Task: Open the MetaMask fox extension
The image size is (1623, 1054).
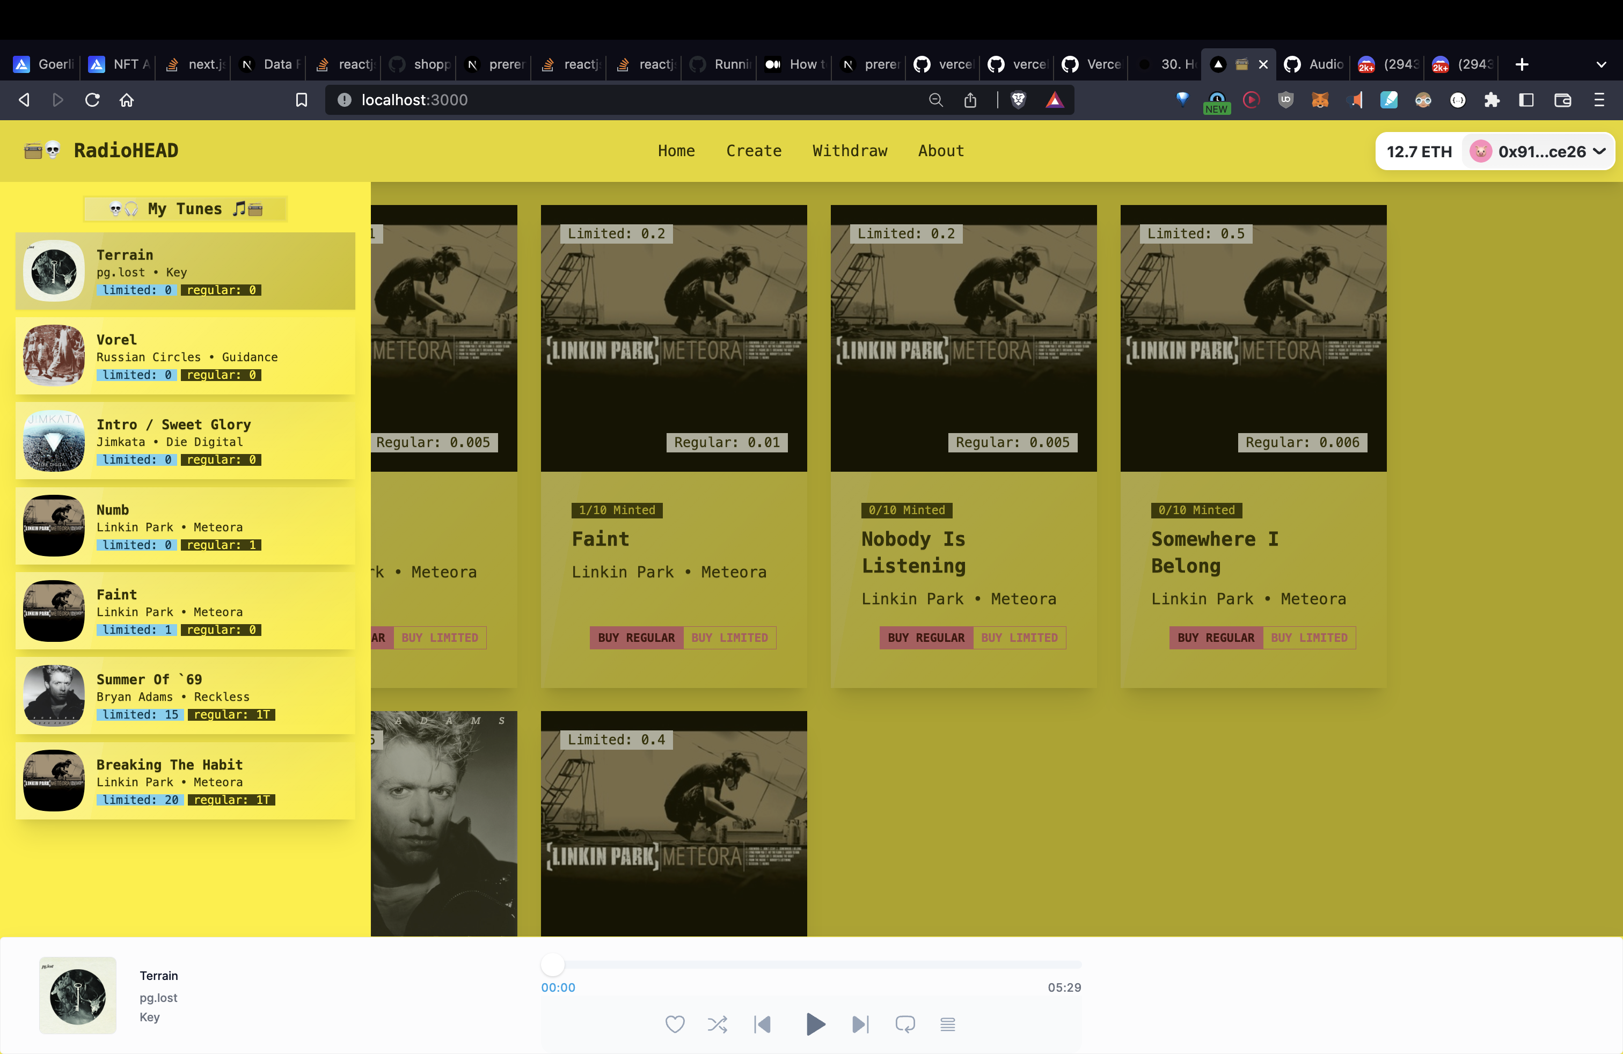Action: tap(1320, 100)
